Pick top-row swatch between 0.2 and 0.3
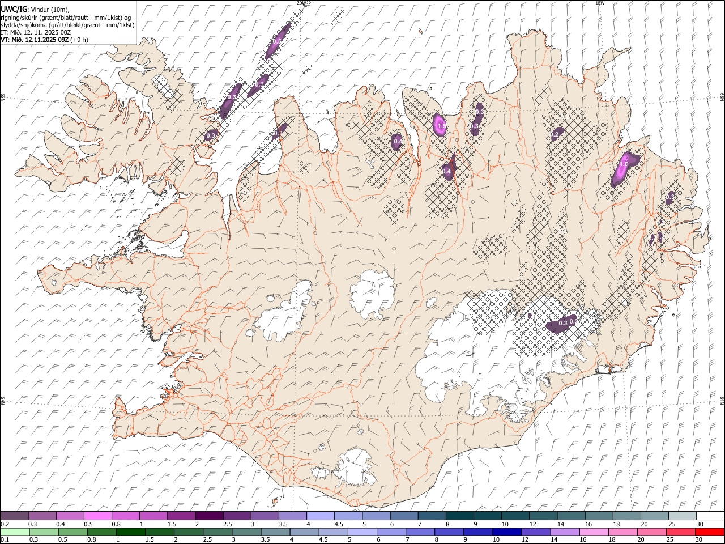Viewport: 725px width, 544px height. click(15, 516)
